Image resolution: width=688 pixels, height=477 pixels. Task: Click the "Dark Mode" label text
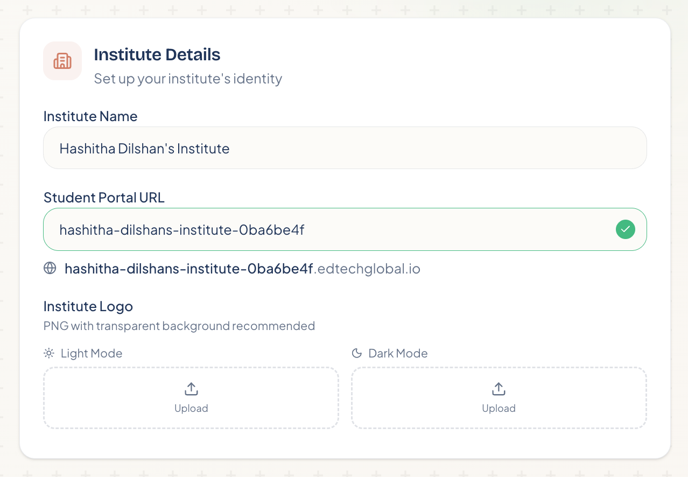pyautogui.click(x=398, y=353)
